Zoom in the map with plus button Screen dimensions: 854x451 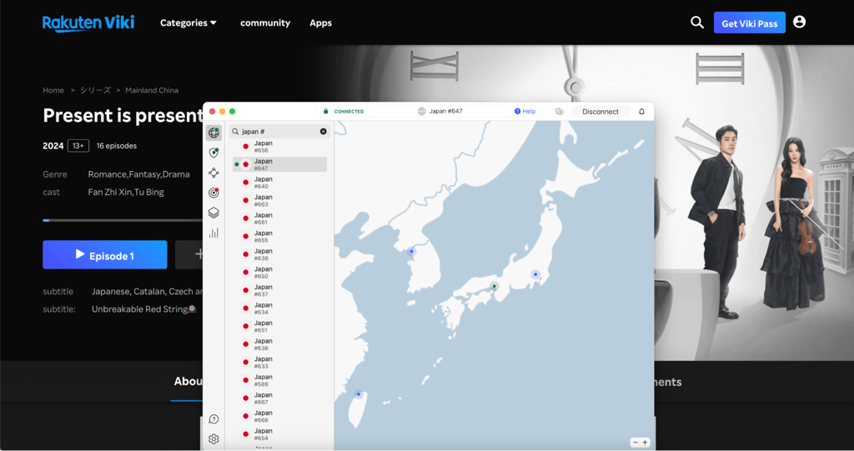tap(645, 443)
